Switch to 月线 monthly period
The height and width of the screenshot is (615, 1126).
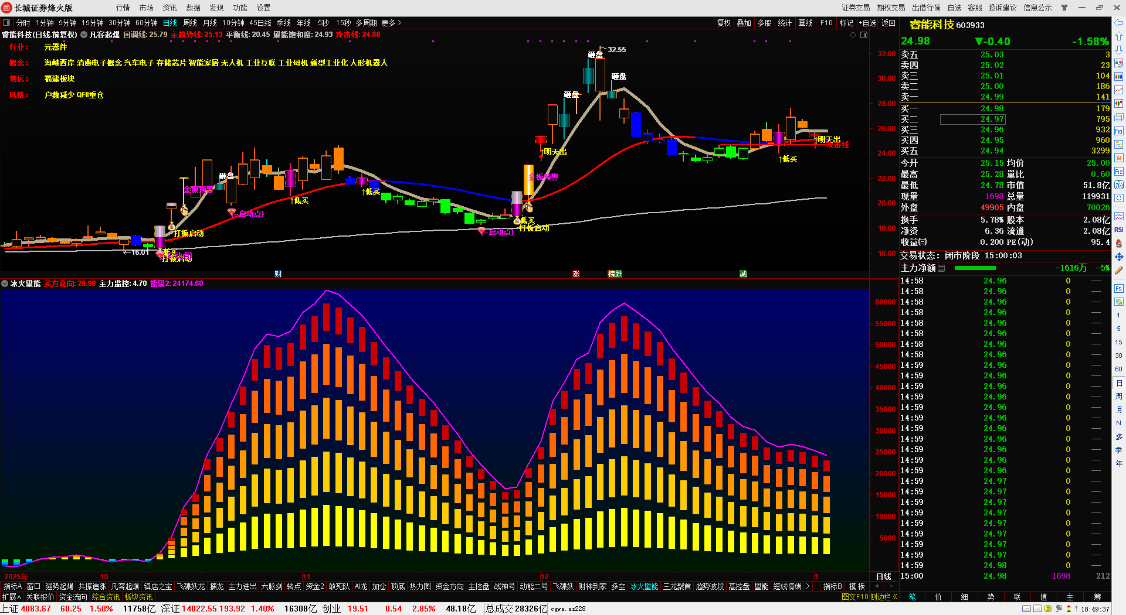(x=210, y=23)
